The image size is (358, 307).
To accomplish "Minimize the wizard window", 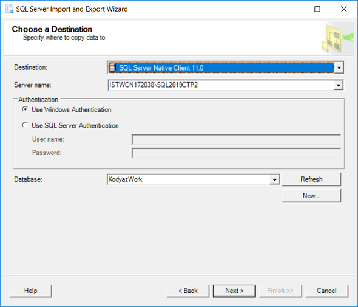I will coord(291,9).
